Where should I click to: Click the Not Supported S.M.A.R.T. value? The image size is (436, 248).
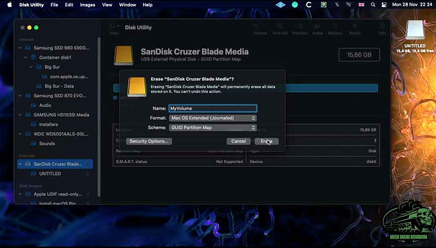click(x=229, y=162)
